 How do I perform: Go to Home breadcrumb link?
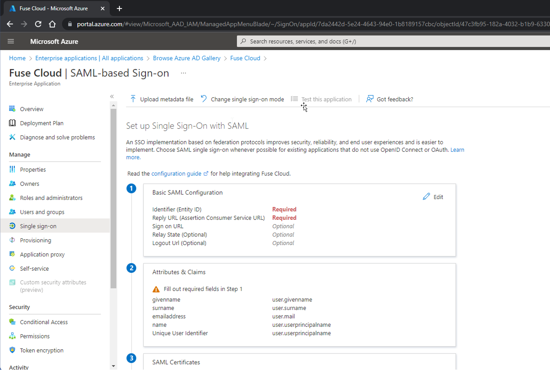click(17, 58)
